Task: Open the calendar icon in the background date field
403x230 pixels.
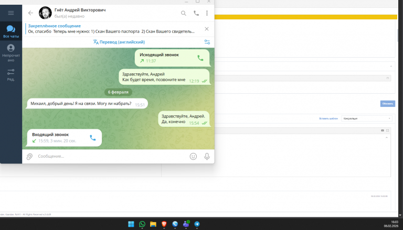Action: click(388, 78)
